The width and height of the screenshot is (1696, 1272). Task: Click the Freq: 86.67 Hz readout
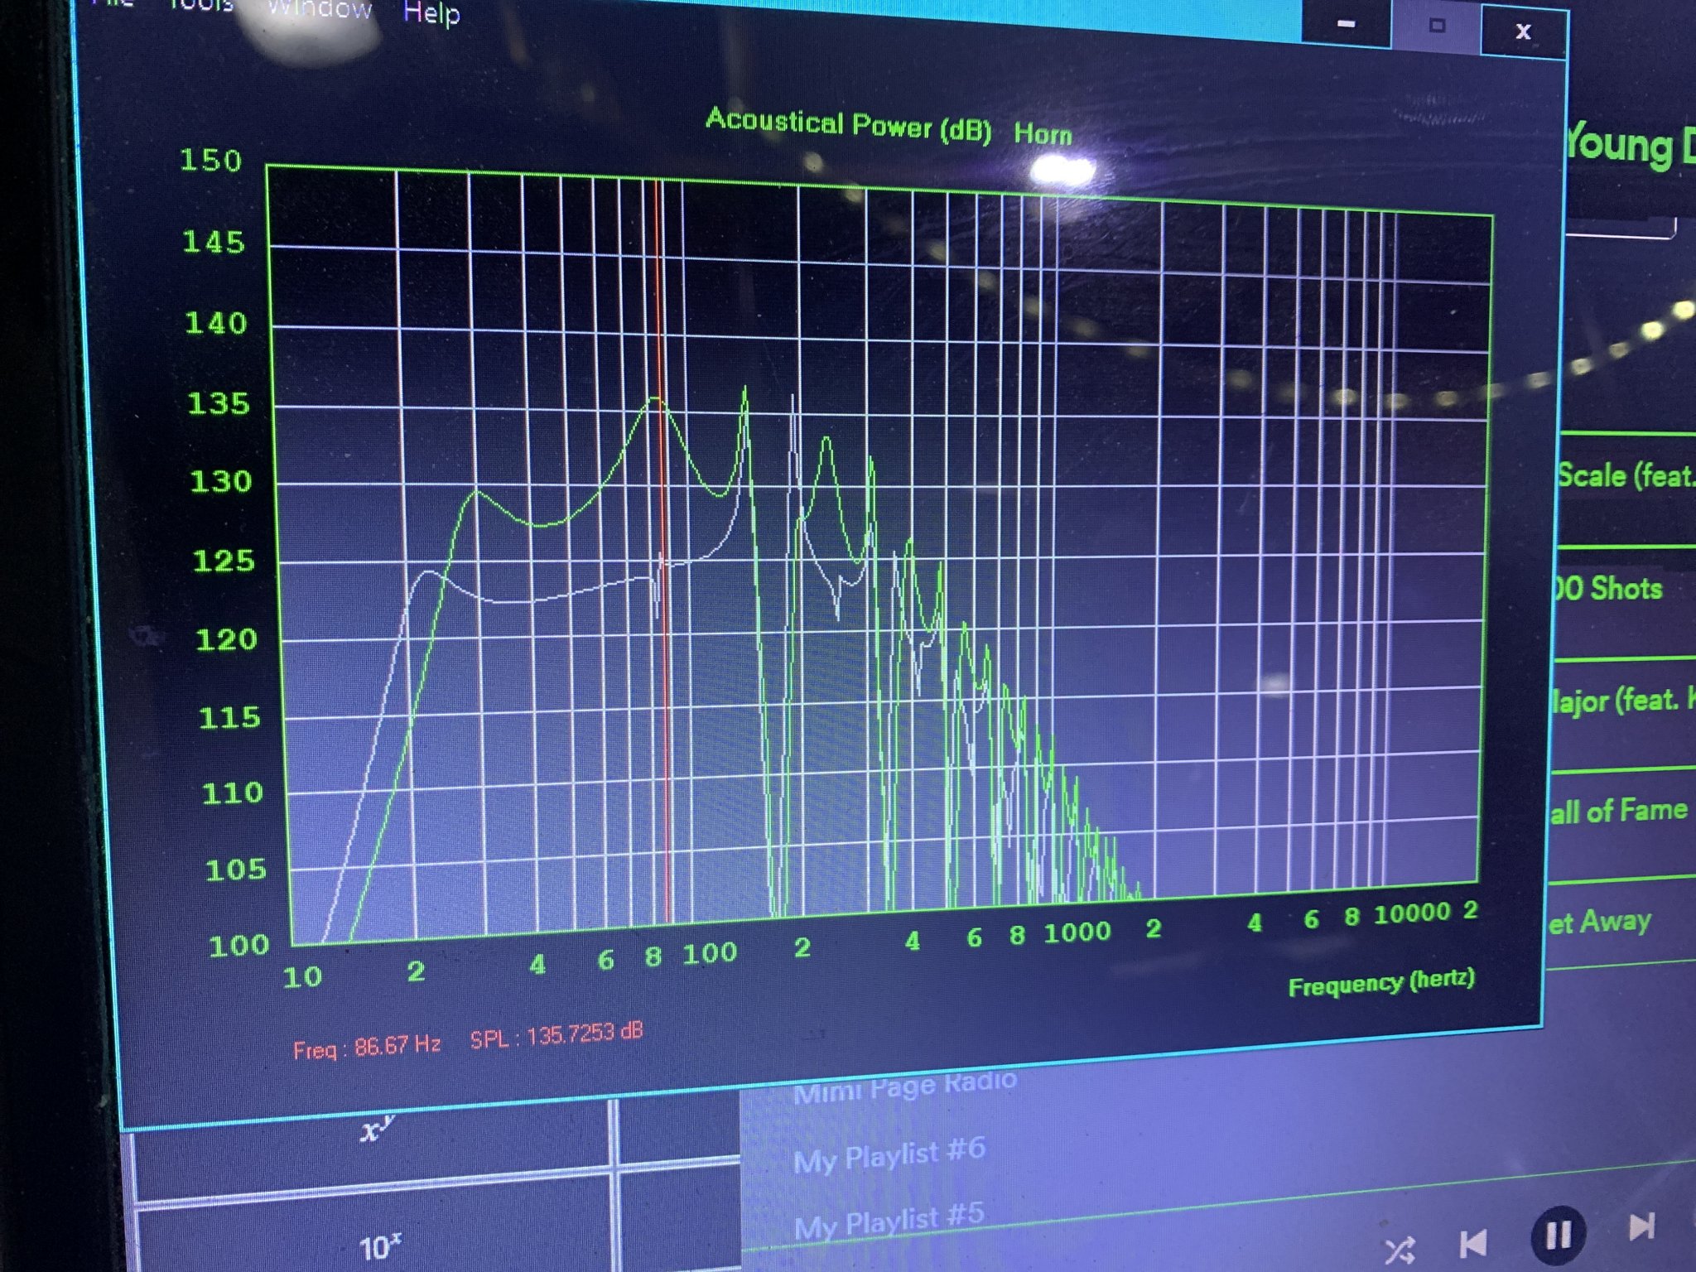[367, 1048]
